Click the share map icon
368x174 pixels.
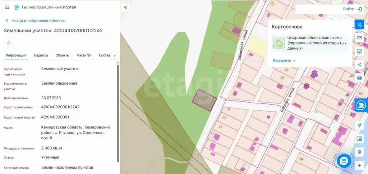[359, 65]
